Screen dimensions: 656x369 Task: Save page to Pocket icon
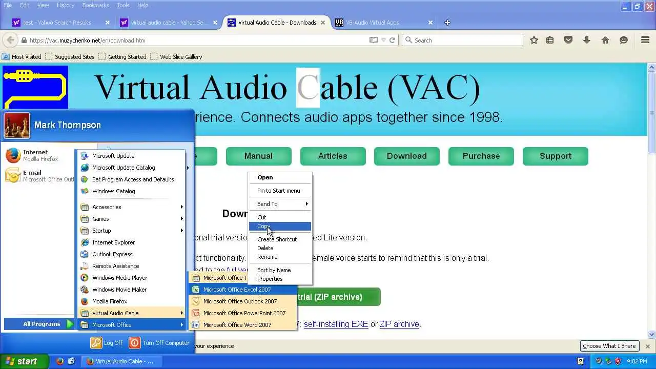tap(568, 40)
